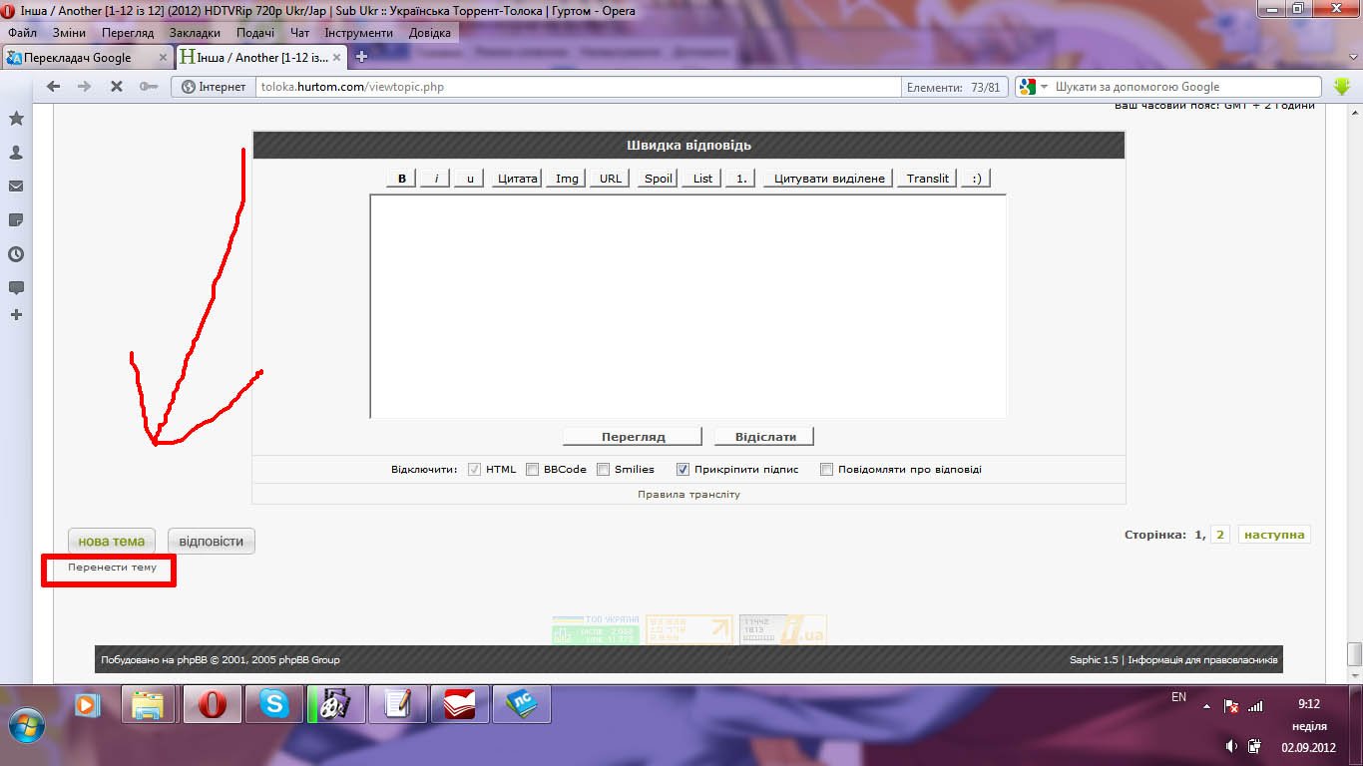The width and height of the screenshot is (1363, 766).
Task: Click the volume speaker tray icon
Action: coord(1231,746)
